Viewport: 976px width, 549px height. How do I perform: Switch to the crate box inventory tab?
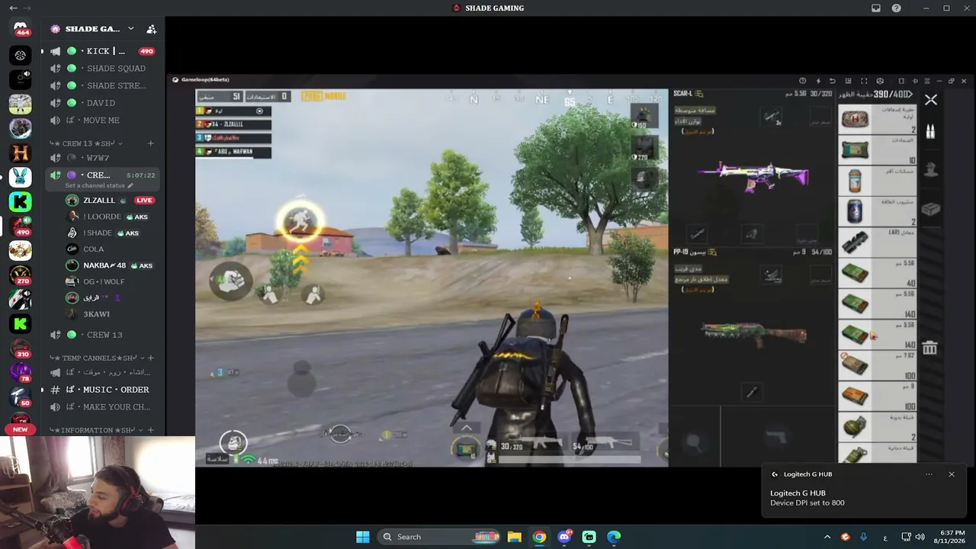click(x=930, y=208)
